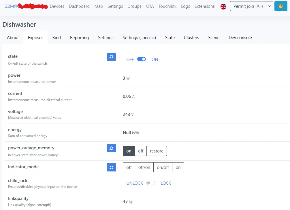
Task: Refresh power_outage_memory value icon
Action: pyautogui.click(x=111, y=148)
